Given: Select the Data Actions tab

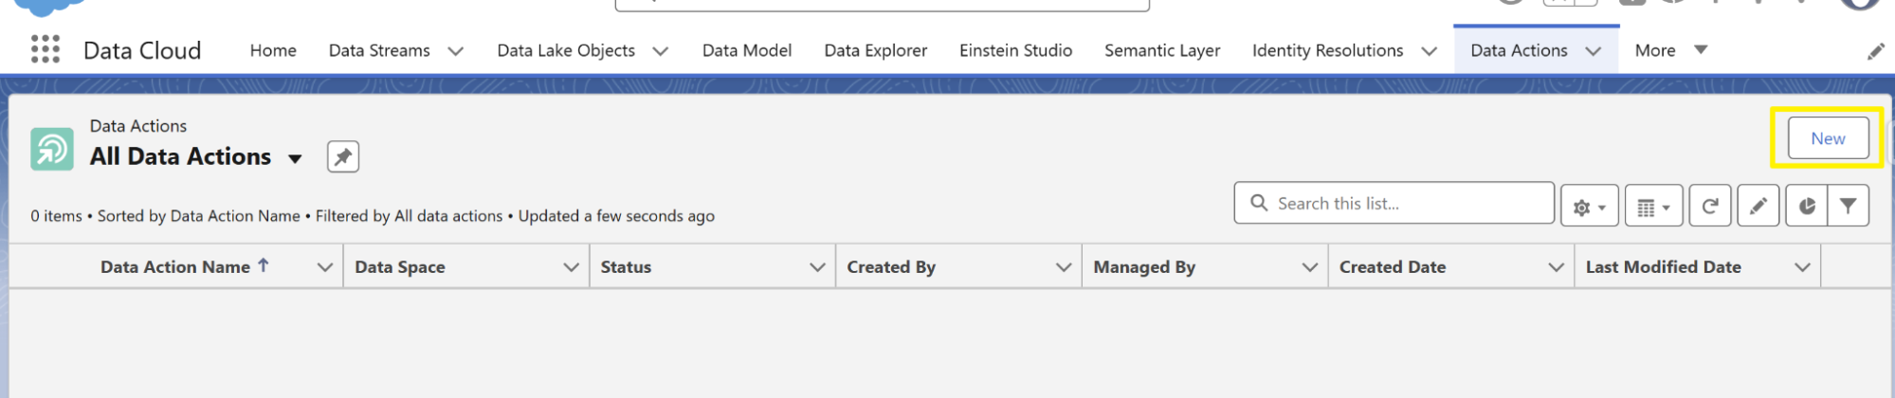Looking at the screenshot, I should click(1519, 50).
